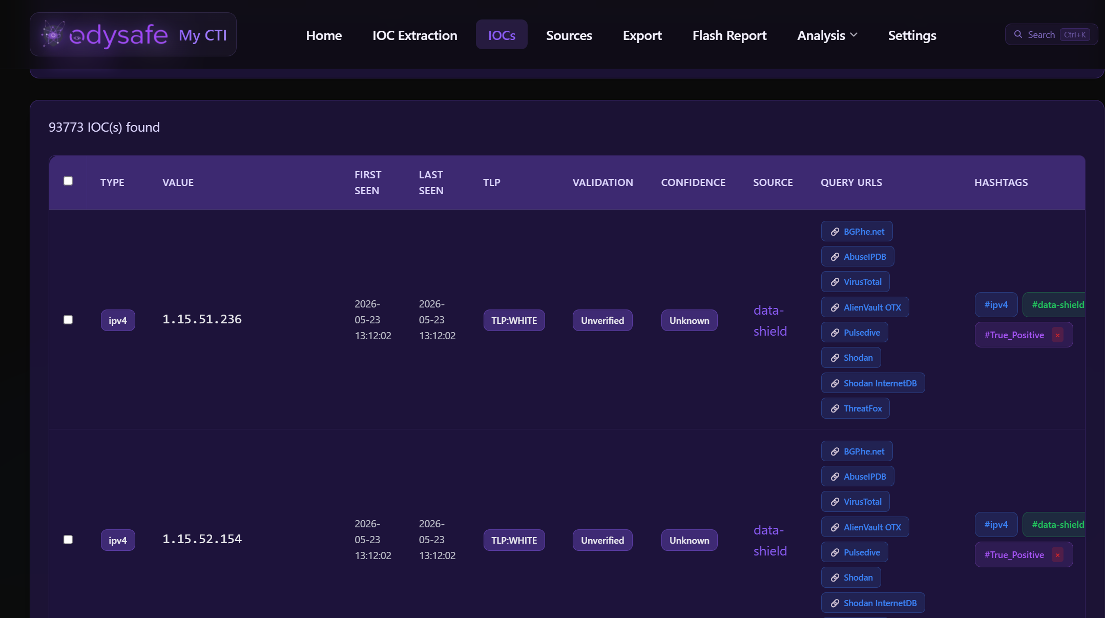1105x618 pixels.
Task: Open Shodan lookup for 1.15.51.236
Action: [x=851, y=358]
